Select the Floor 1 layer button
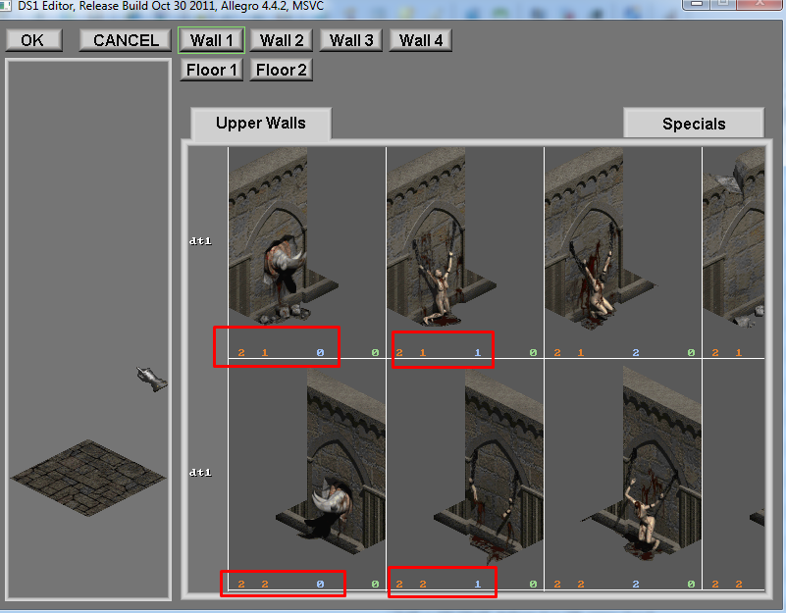Image resolution: width=786 pixels, height=613 pixels. click(x=212, y=70)
